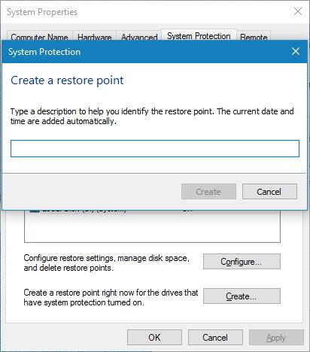Image resolution: width=310 pixels, height=352 pixels.
Task: Open the Configure... restore settings button
Action: (242, 262)
